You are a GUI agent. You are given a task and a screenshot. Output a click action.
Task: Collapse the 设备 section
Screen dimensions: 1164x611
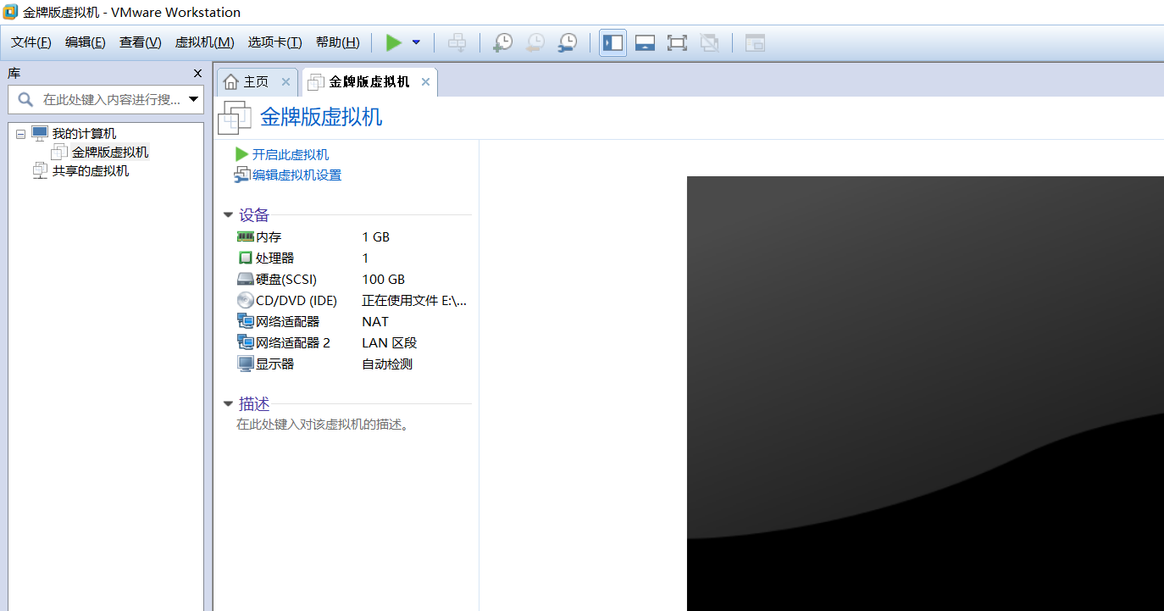pos(228,215)
